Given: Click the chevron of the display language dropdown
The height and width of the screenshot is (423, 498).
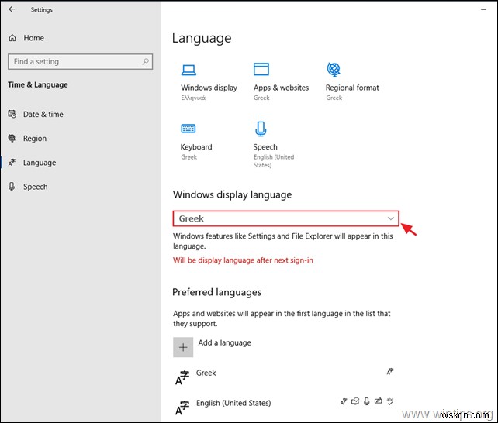Looking at the screenshot, I should click(x=391, y=218).
